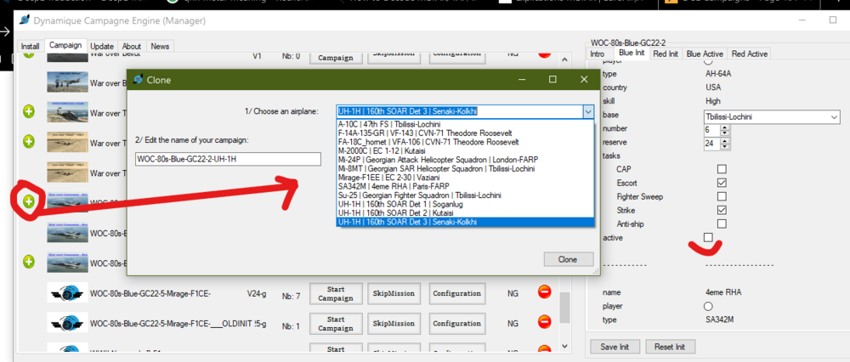
Task: Tick the Anti-ship checkbox
Action: pyautogui.click(x=722, y=223)
